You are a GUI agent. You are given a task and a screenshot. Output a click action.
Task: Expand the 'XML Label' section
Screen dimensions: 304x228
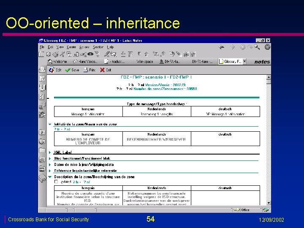50,152
